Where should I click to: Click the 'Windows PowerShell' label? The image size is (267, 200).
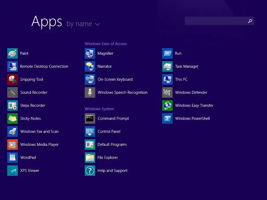coord(193,118)
